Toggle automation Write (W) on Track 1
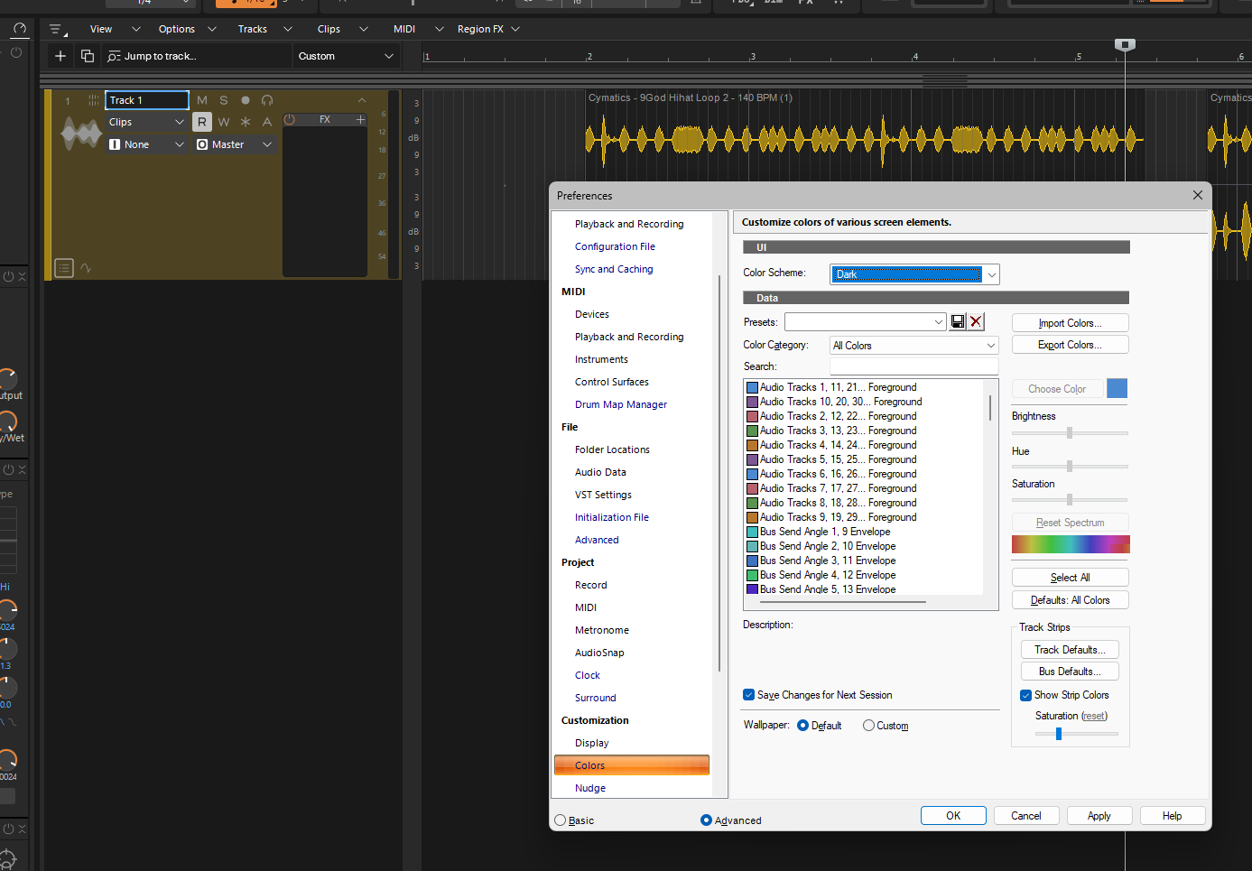This screenshot has width=1252, height=871. 224,122
